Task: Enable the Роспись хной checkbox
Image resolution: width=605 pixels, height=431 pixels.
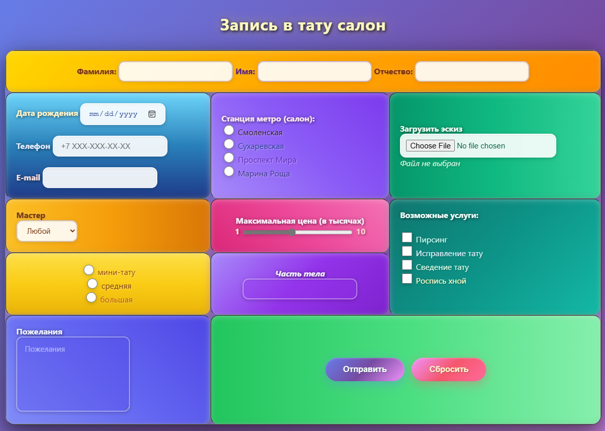Action: (407, 279)
